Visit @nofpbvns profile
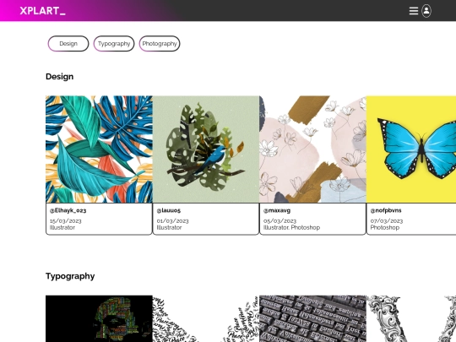The width and height of the screenshot is (456, 342). pos(386,210)
